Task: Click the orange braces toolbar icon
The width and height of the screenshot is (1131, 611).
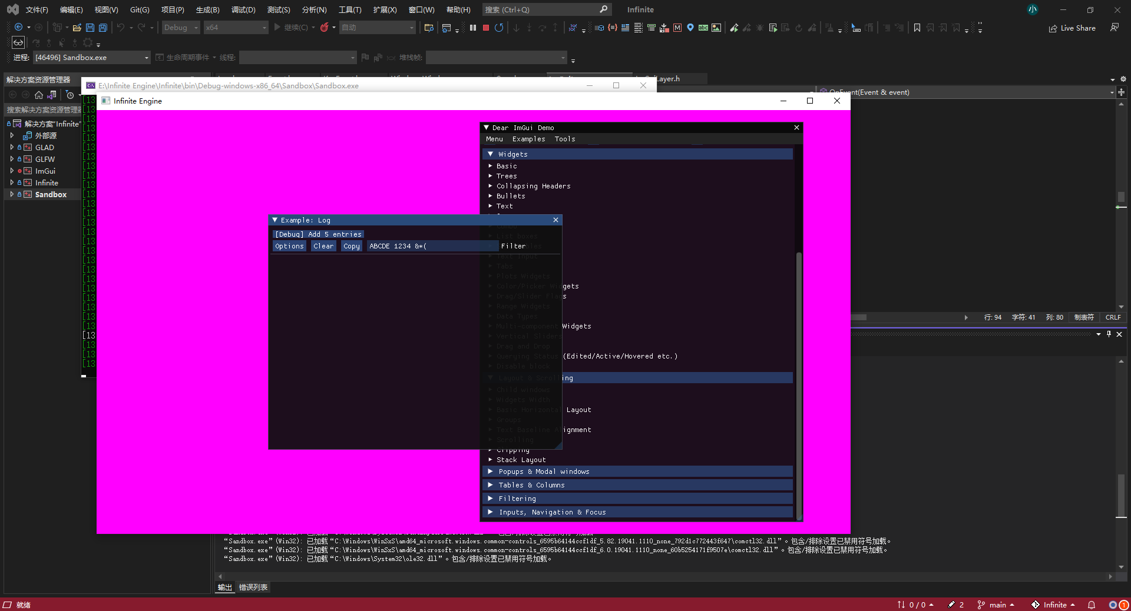Action: (x=613, y=28)
